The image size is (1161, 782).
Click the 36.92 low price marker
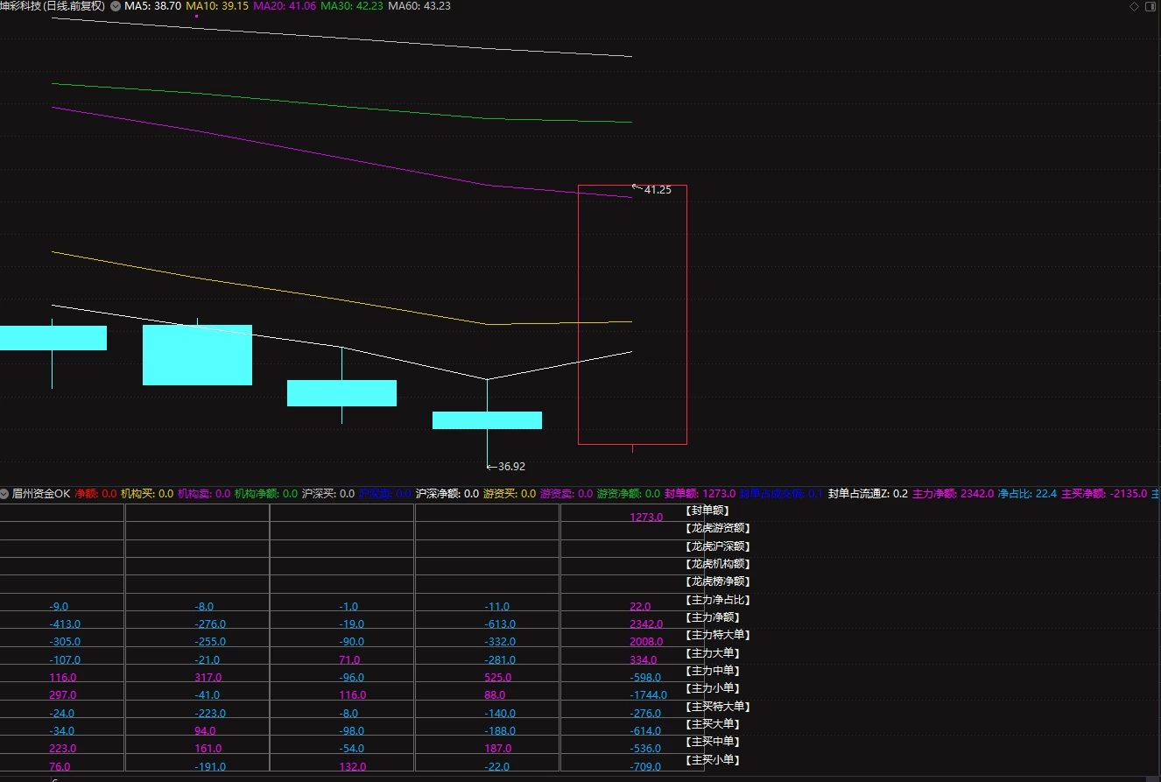(x=511, y=467)
